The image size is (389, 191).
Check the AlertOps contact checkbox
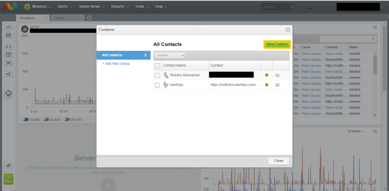(x=157, y=85)
